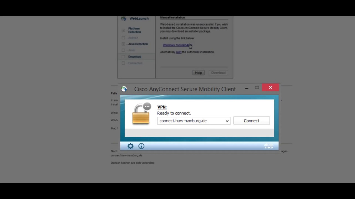This screenshot has height=199, width=355.
Task: Click the greyed Download button in WebLaunch
Action: [218, 73]
